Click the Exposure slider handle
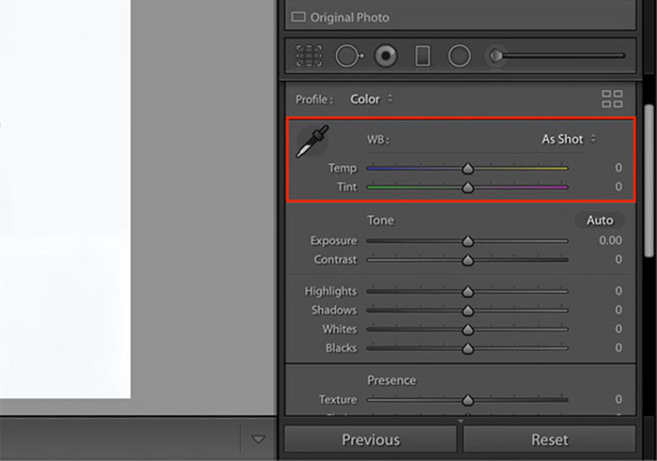 (x=468, y=241)
